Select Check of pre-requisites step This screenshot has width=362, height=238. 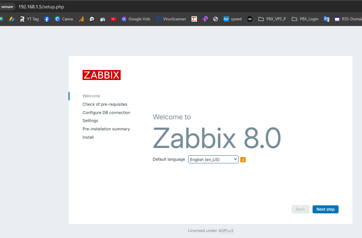[x=105, y=104]
